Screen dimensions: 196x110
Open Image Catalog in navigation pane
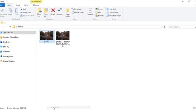[7, 61]
